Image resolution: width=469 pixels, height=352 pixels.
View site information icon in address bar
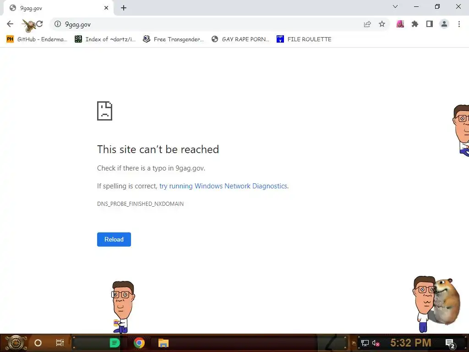(58, 24)
